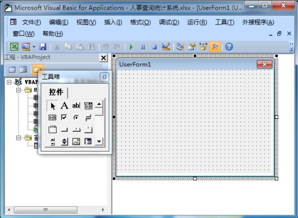This screenshot has height=218, width=298.
Task: Collapse the VBAProject root tree node
Action: point(9,82)
